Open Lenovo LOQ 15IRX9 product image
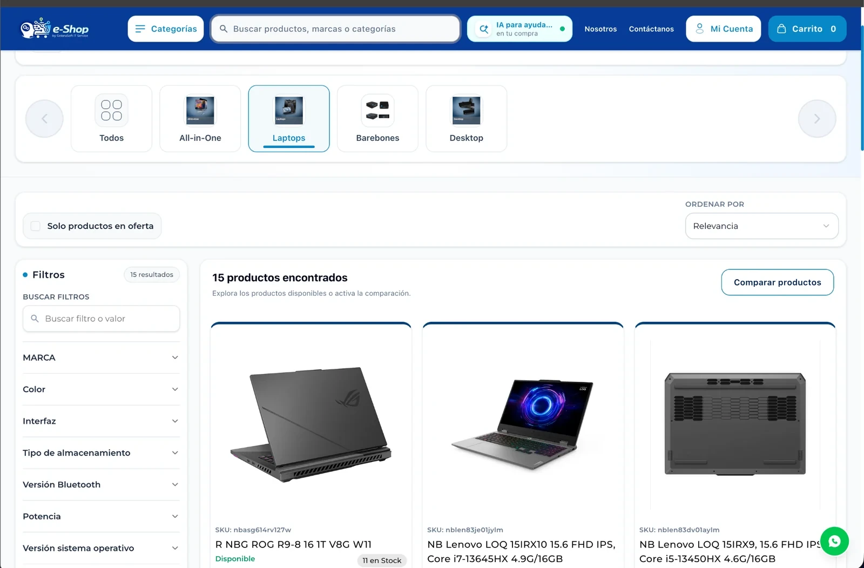This screenshot has height=568, width=864. (735, 424)
